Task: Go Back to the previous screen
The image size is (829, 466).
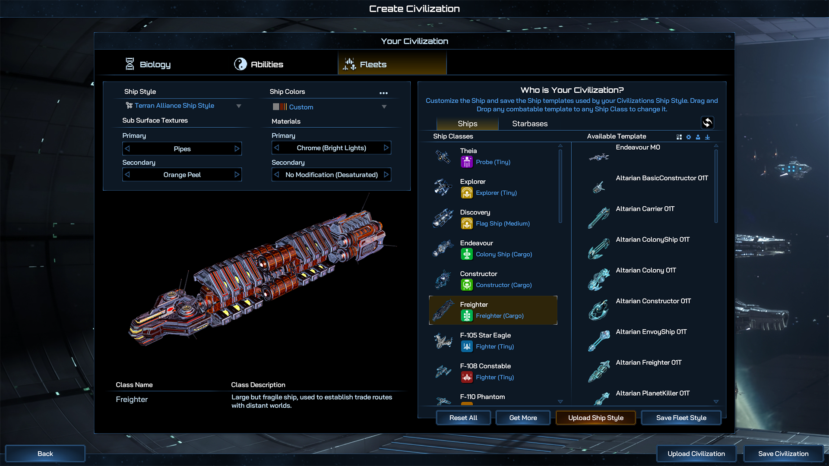Action: [x=45, y=453]
